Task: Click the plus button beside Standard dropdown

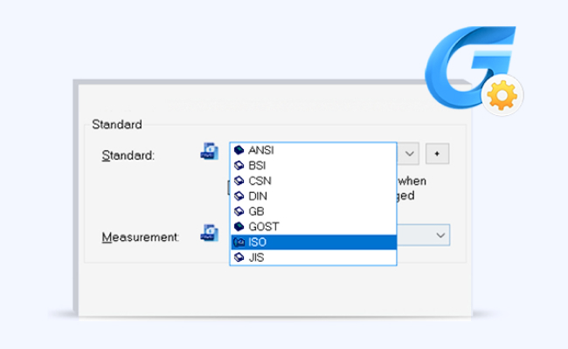Action: tap(437, 154)
